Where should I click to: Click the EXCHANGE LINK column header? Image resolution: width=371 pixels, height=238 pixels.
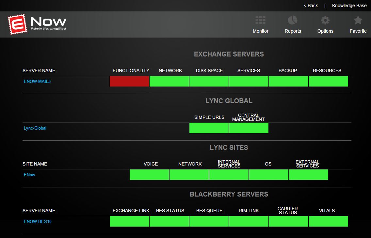131,211
